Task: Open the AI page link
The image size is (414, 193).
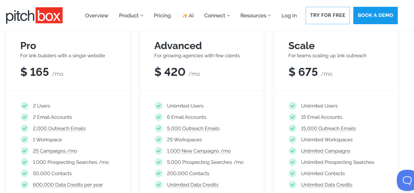Action: (188, 16)
